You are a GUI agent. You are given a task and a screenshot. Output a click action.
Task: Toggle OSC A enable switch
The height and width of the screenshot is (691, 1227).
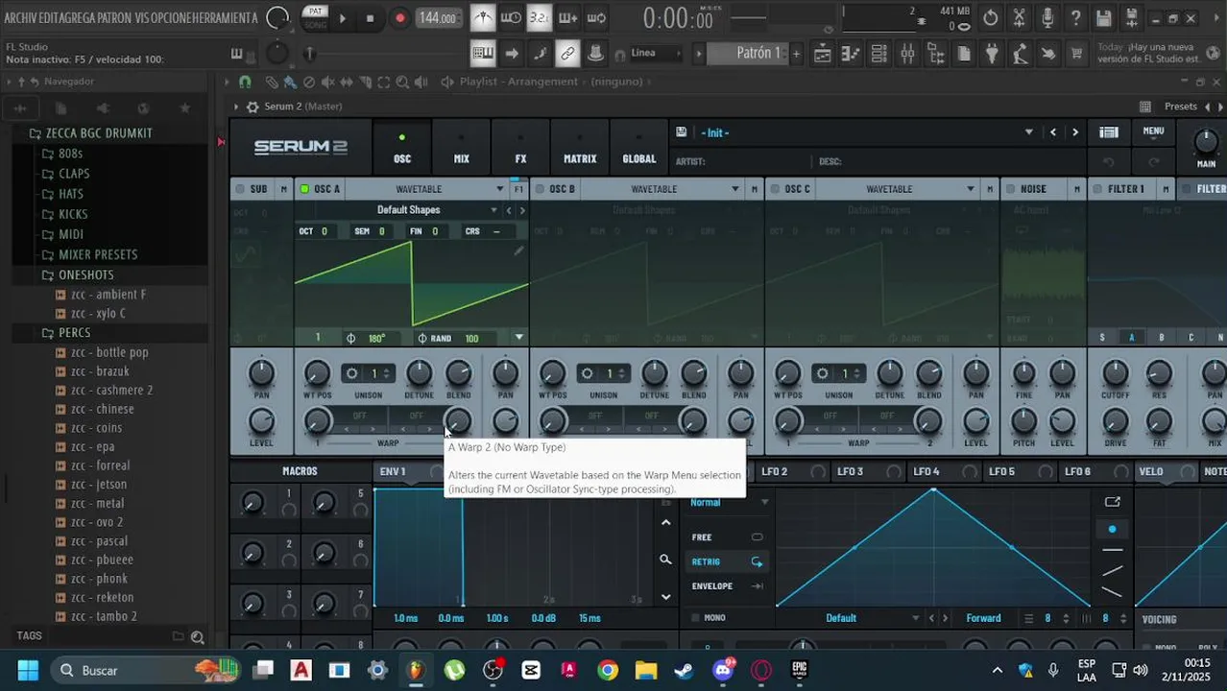(x=305, y=189)
